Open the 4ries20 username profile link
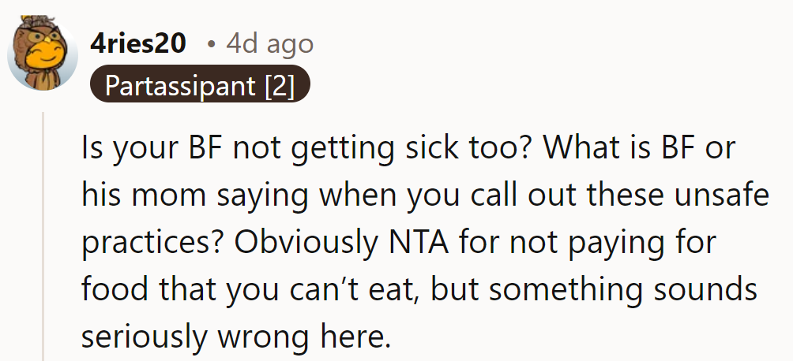 pos(137,43)
